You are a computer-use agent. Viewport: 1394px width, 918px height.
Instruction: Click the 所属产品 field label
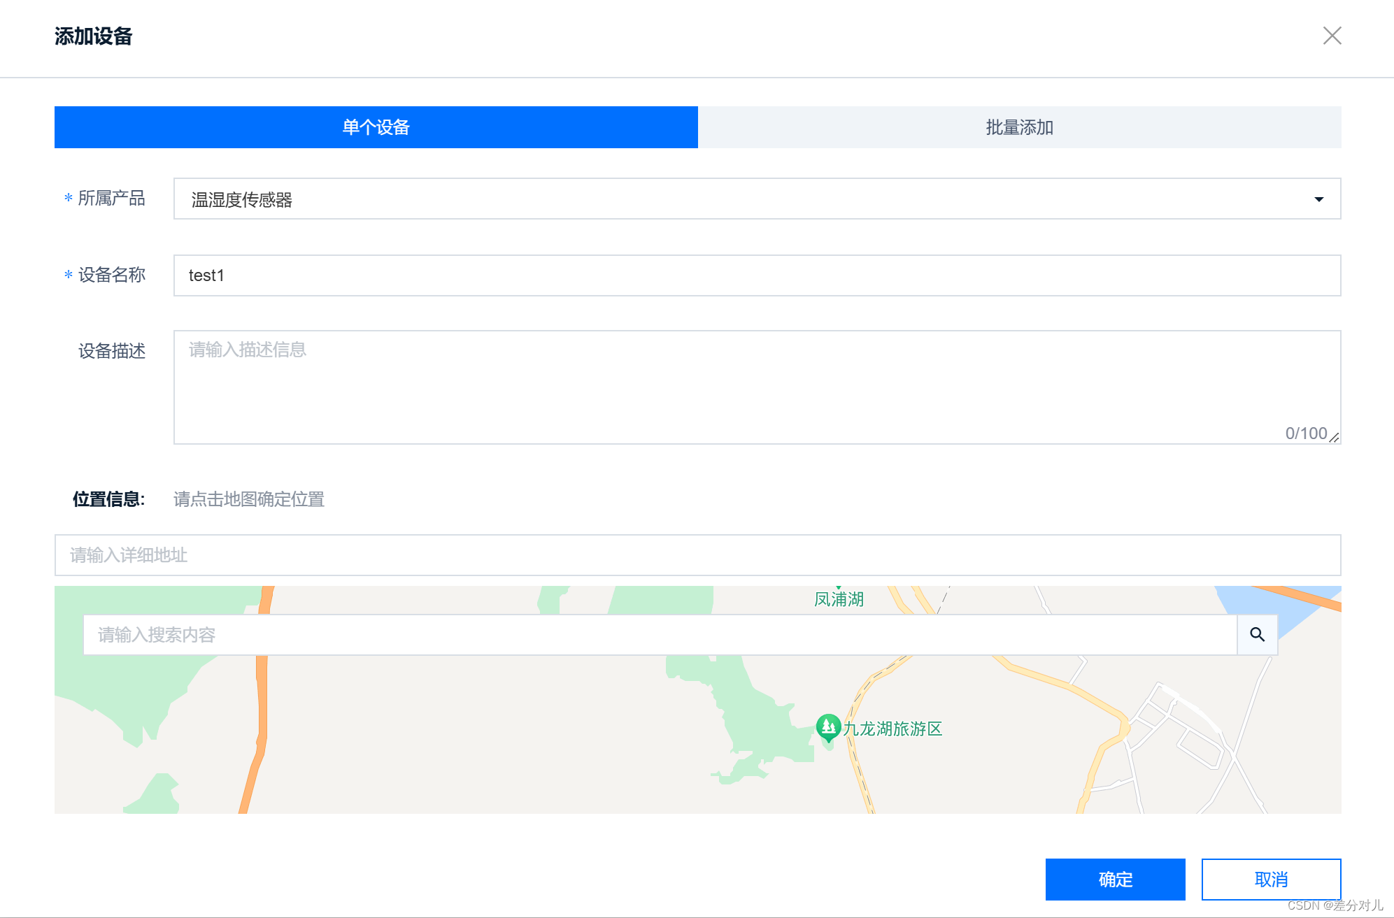111,199
